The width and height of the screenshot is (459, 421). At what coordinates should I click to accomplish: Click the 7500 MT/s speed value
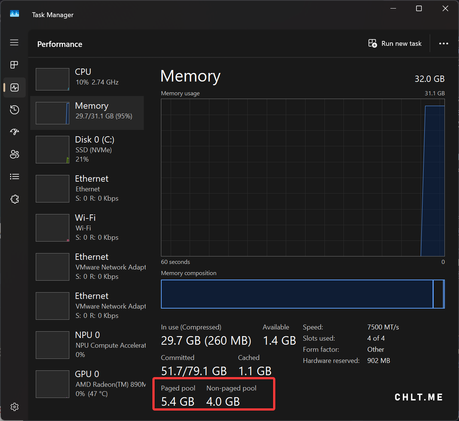[383, 327]
